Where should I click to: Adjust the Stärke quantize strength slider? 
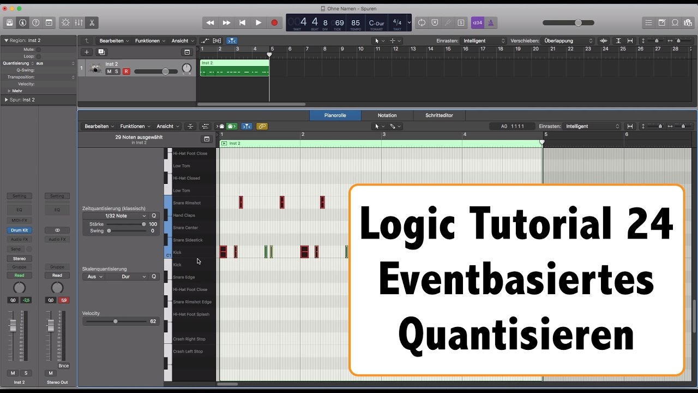point(125,224)
